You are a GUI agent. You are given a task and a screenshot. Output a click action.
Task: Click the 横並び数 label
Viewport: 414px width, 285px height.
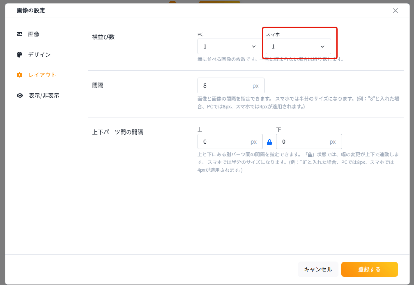103,37
